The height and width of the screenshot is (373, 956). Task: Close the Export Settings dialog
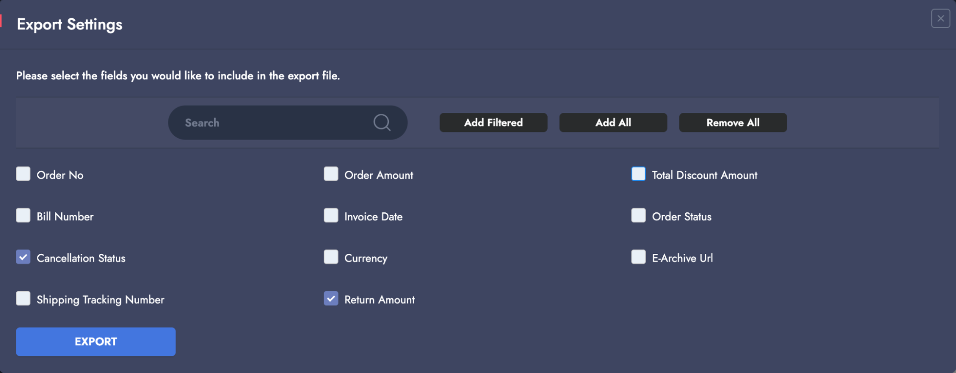tap(940, 19)
